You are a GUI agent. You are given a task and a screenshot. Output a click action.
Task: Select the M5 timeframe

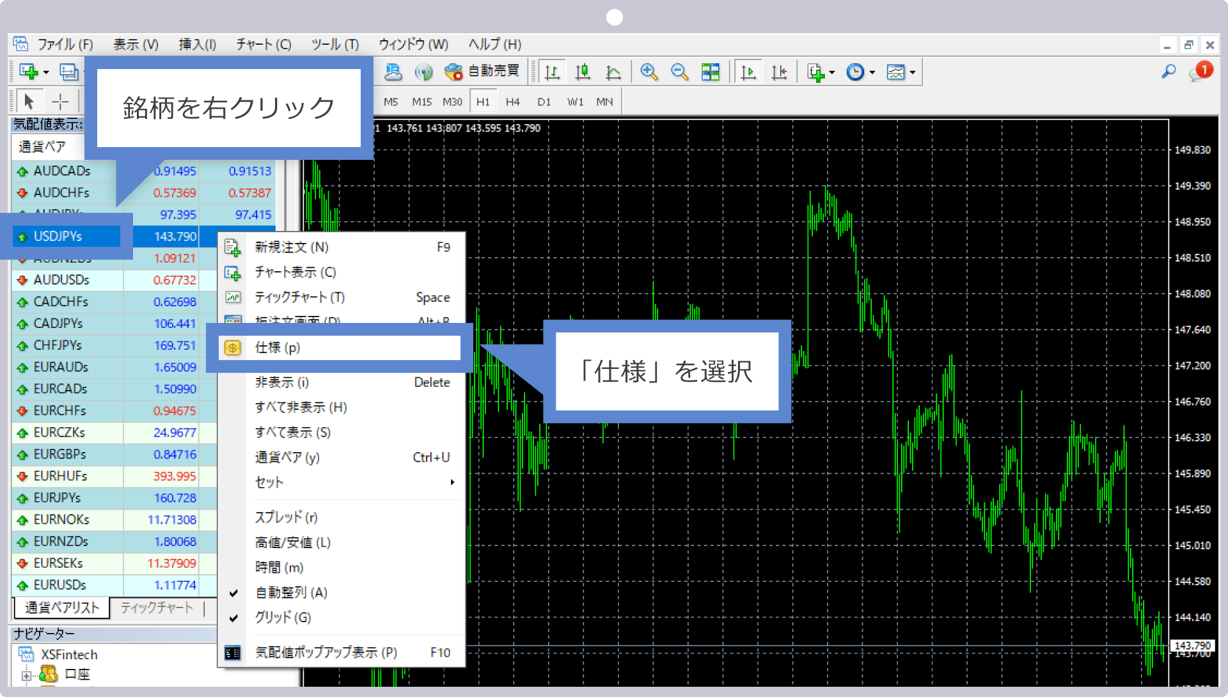(391, 102)
